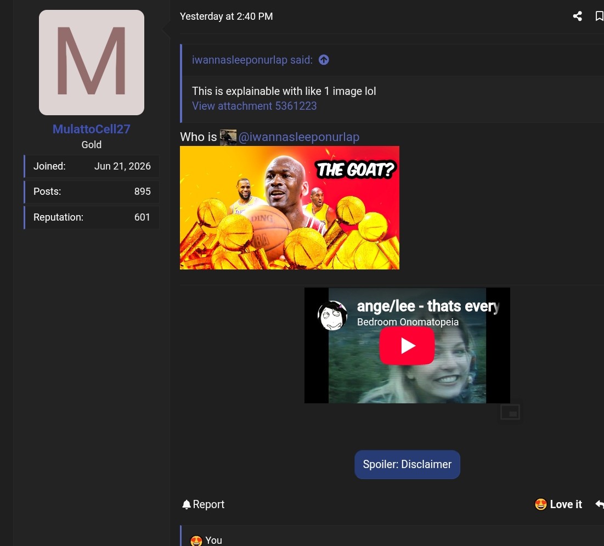Jump to quoted post via up-arrow icon

click(324, 60)
